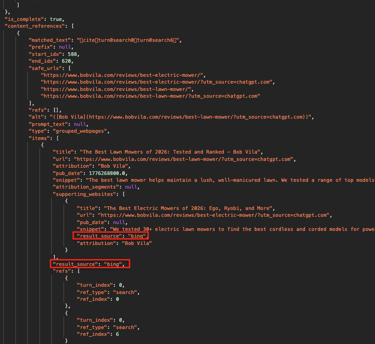This screenshot has height=344, width=375.
Task: Click the best-lawn-mower utm_source URL in safe_urls
Action: (x=150, y=96)
